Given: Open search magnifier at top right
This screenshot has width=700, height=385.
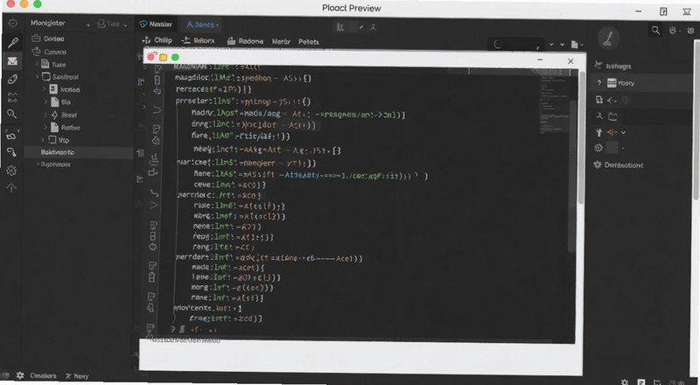Looking at the screenshot, I should [x=655, y=31].
